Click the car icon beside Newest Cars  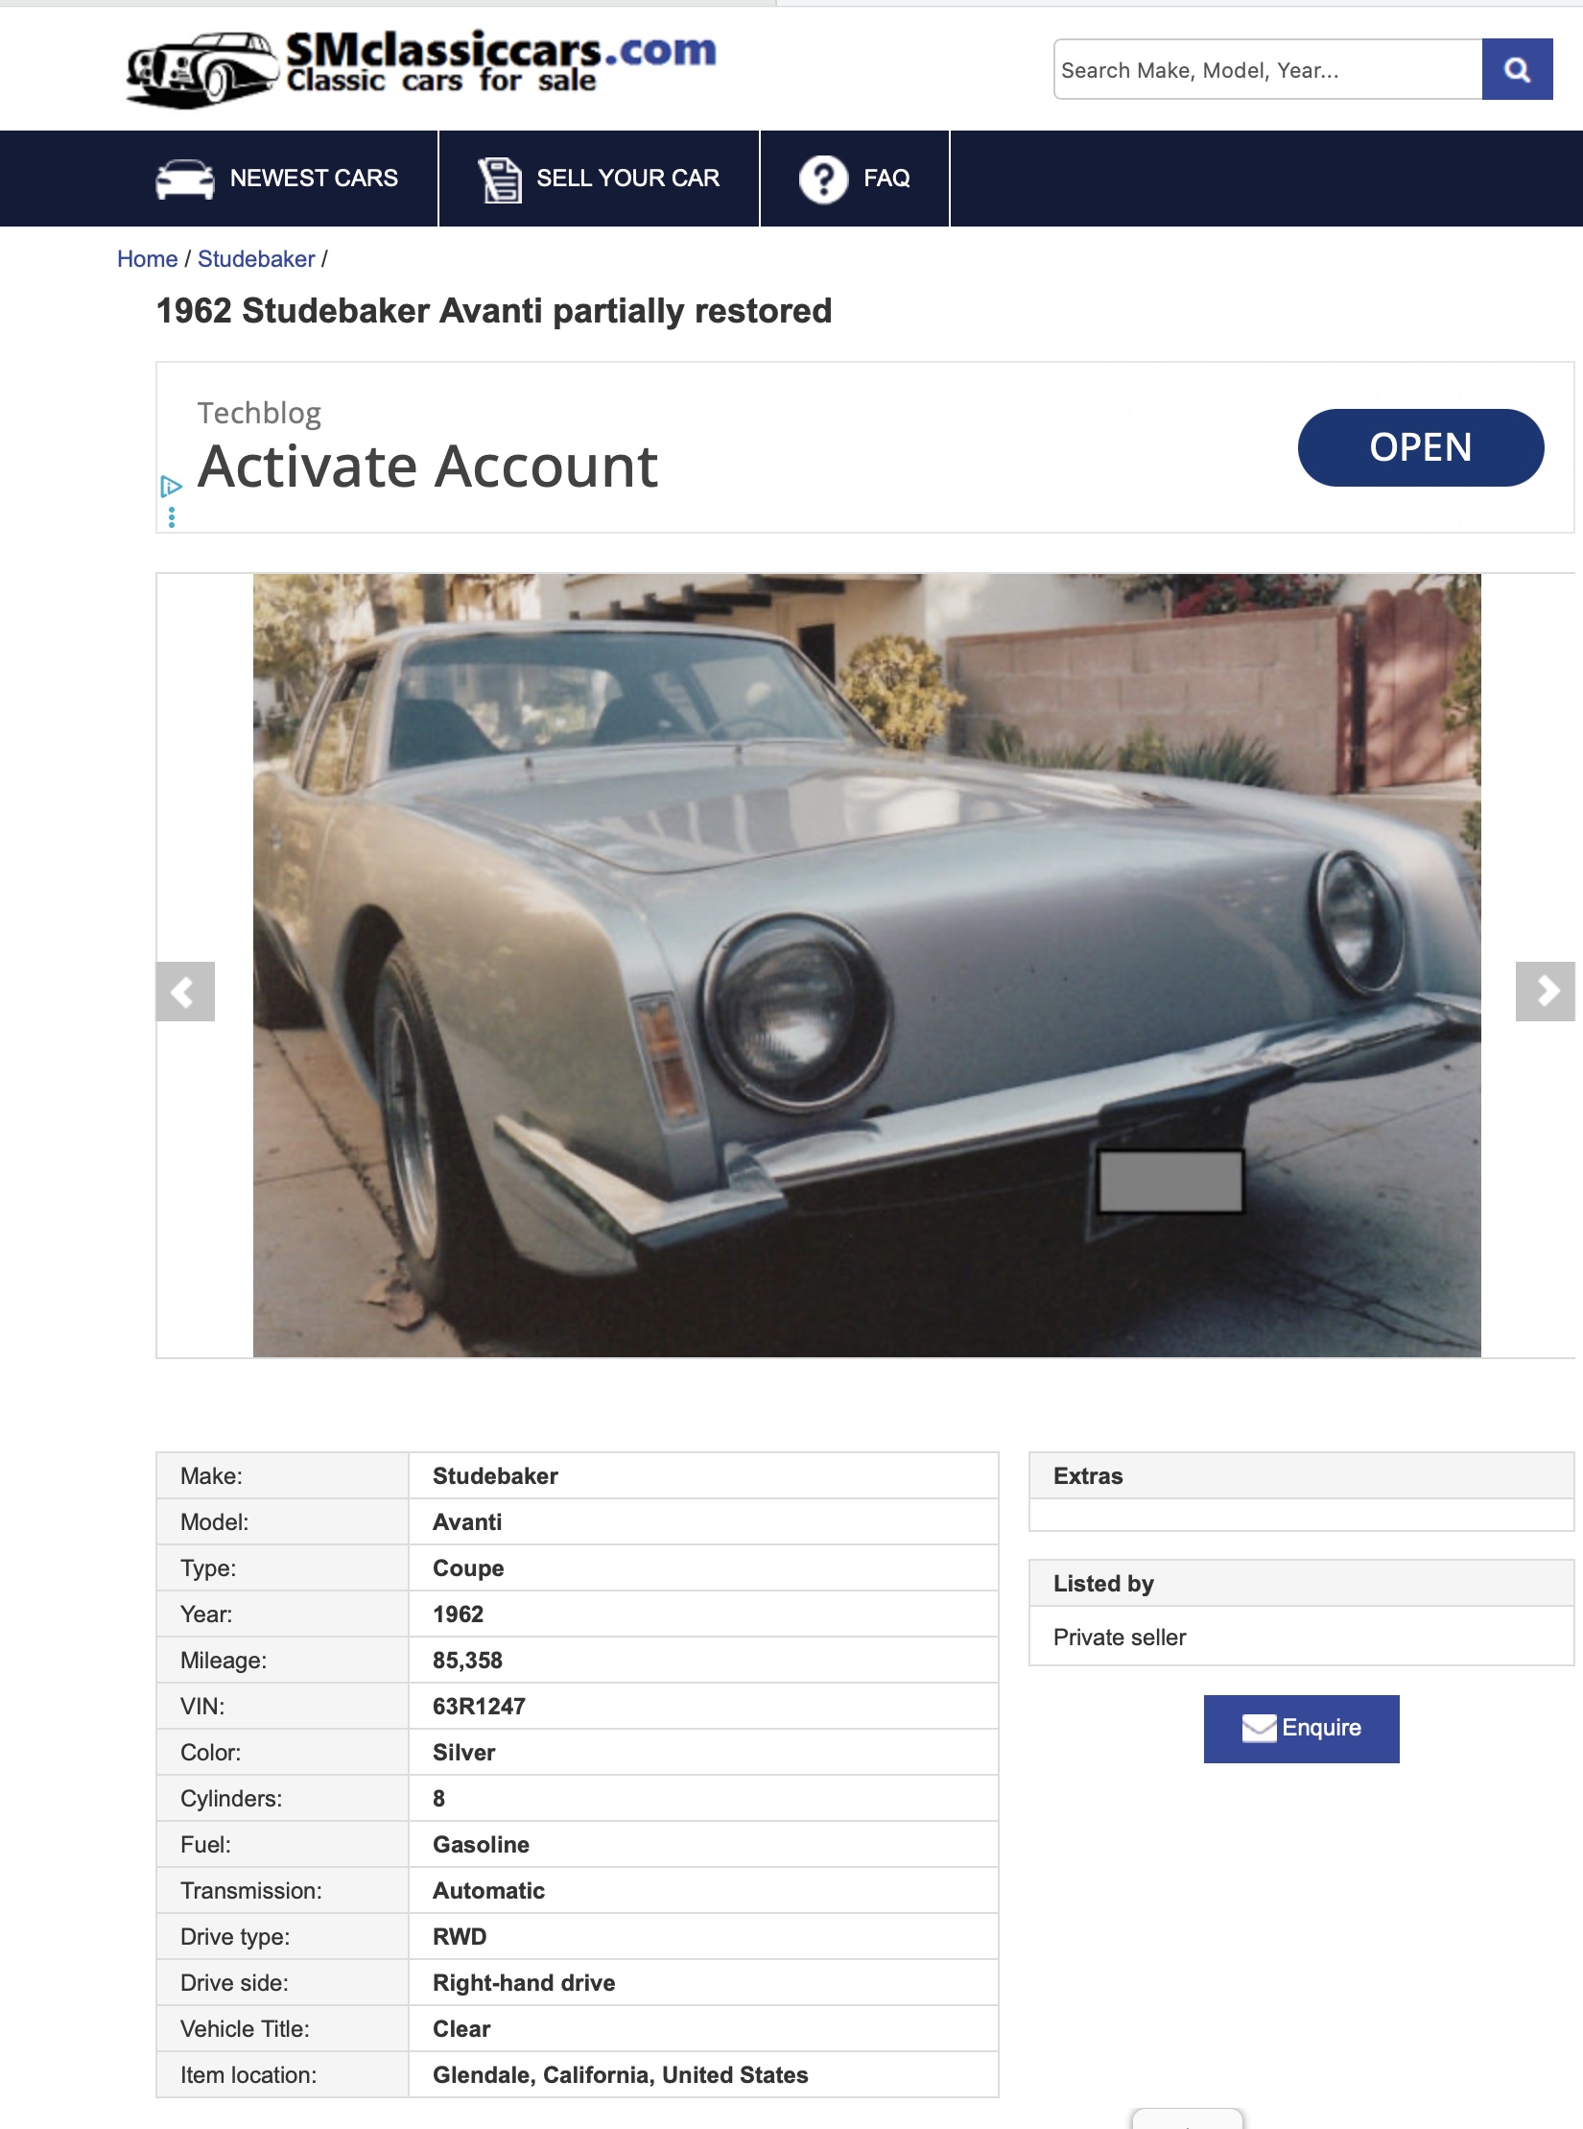coord(185,179)
